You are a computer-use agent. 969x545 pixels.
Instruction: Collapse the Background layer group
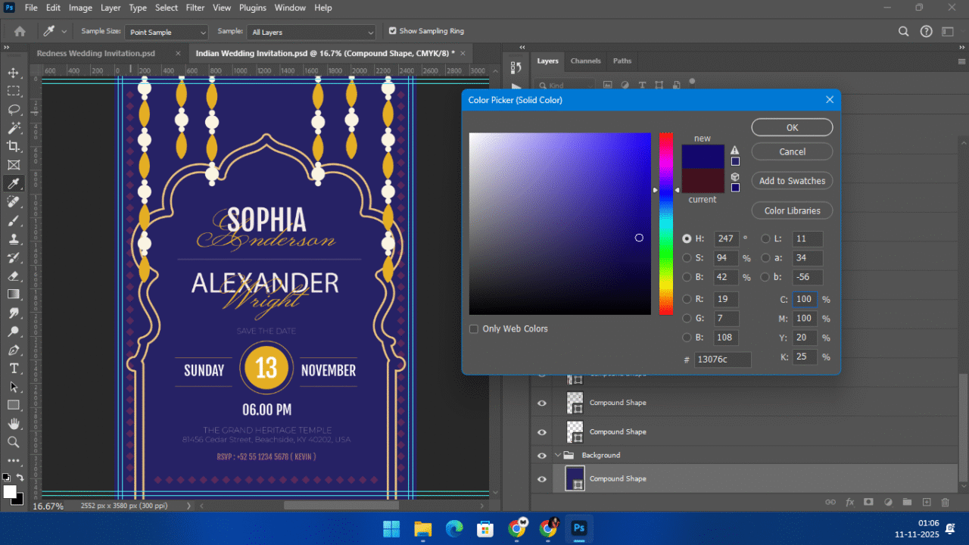[x=559, y=456]
